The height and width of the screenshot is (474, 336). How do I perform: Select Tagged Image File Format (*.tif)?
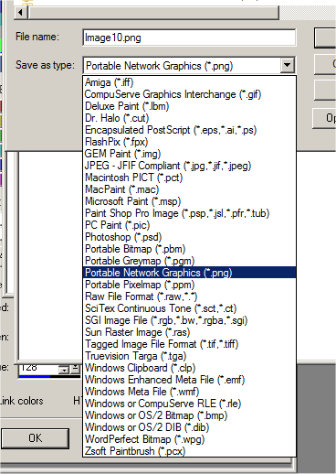coord(189,344)
